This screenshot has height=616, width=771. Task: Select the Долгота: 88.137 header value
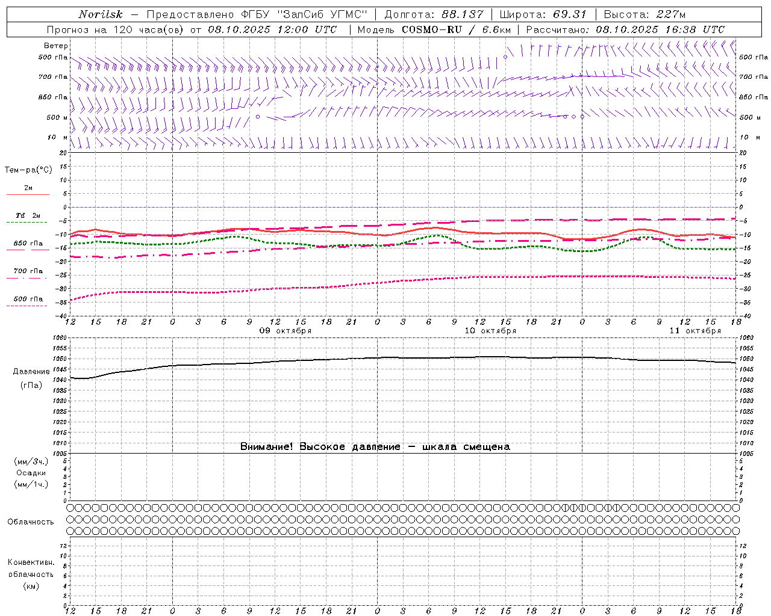[x=434, y=14]
